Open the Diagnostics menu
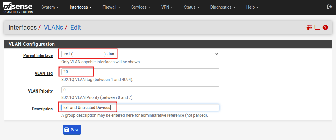 click(223, 7)
